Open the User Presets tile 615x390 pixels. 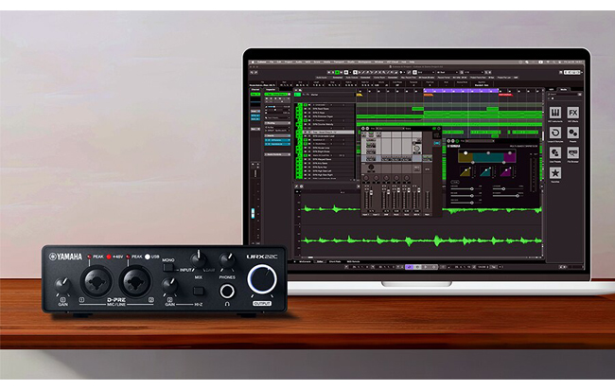pyautogui.click(x=555, y=152)
